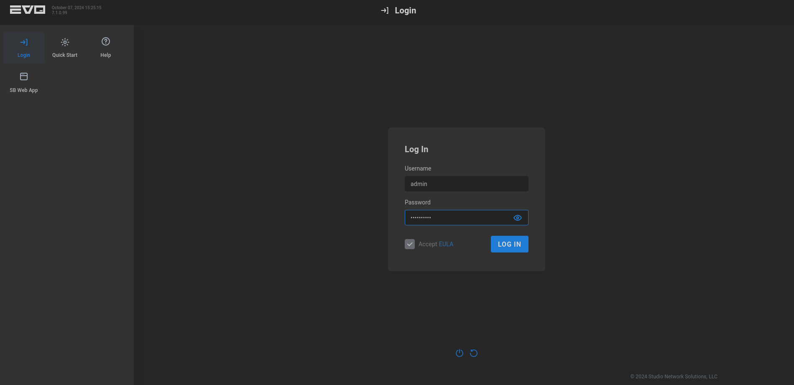The image size is (794, 385).
Task: Open the SB Web App item
Action: (24, 83)
